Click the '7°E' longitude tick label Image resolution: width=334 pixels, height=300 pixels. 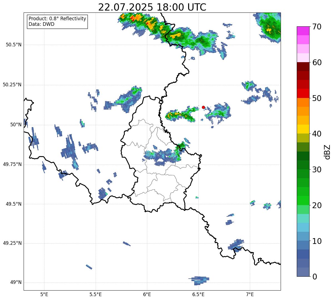pos(250,294)
